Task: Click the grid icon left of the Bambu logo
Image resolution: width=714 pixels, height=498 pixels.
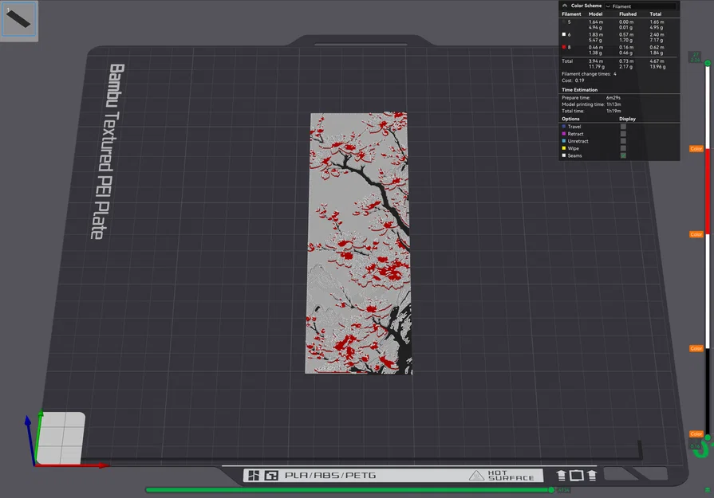Action: pyautogui.click(x=254, y=473)
